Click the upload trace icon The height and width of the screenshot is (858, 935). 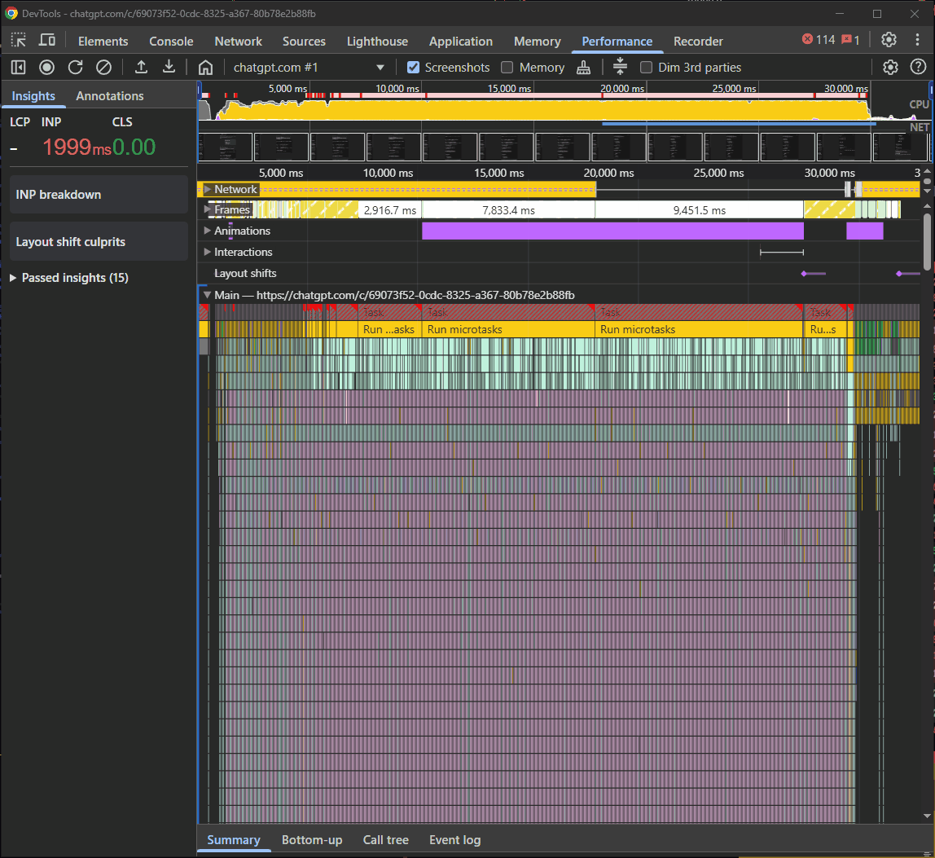pos(141,68)
